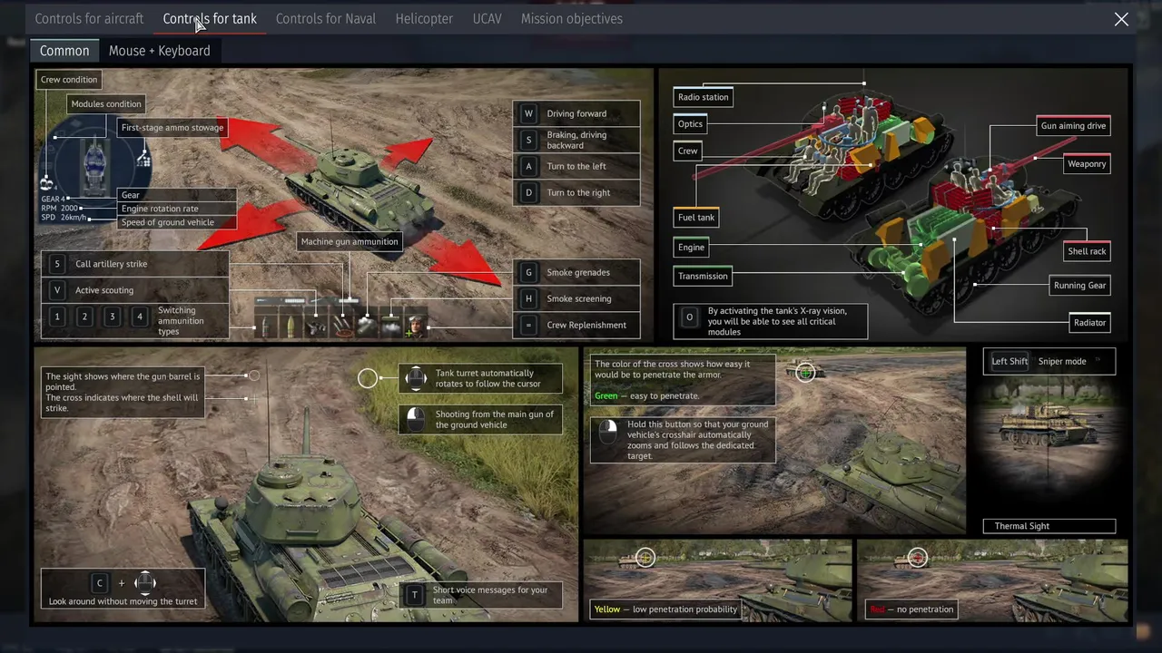Click the Radio station label
The height and width of the screenshot is (653, 1162).
point(703,97)
